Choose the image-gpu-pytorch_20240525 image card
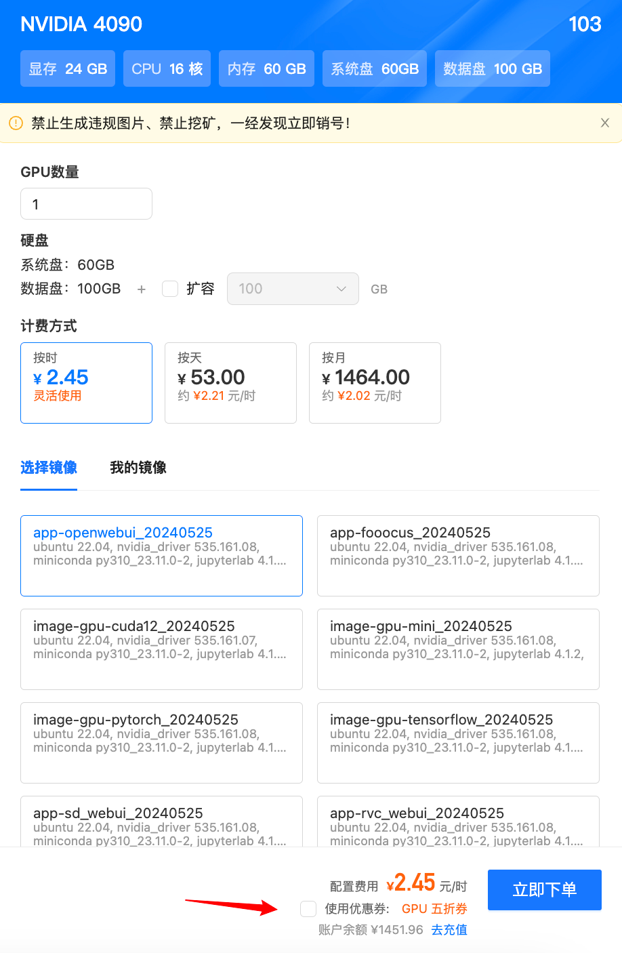The width and height of the screenshot is (622, 953). click(161, 743)
